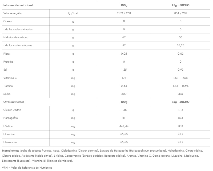Image resolution: width=213 pixels, height=171 pixels.
Task: Click the Harpagofito 1111 value
Action: [124, 118]
